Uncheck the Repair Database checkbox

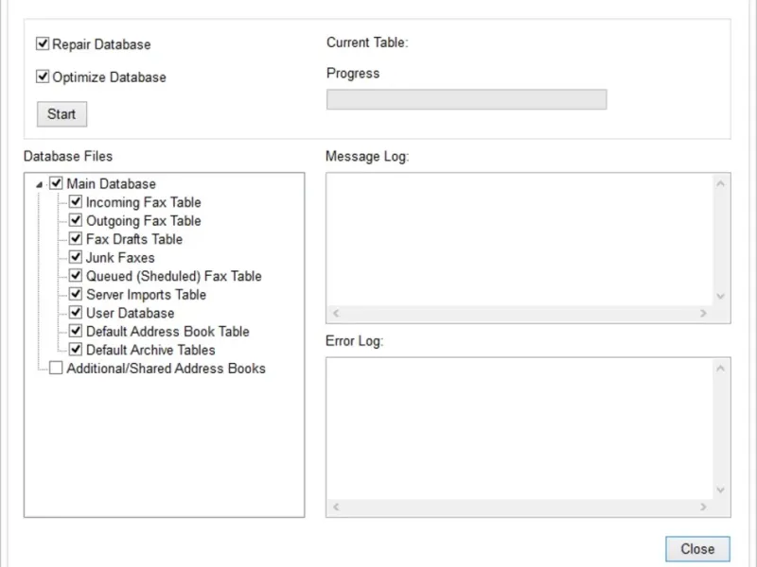tap(43, 44)
